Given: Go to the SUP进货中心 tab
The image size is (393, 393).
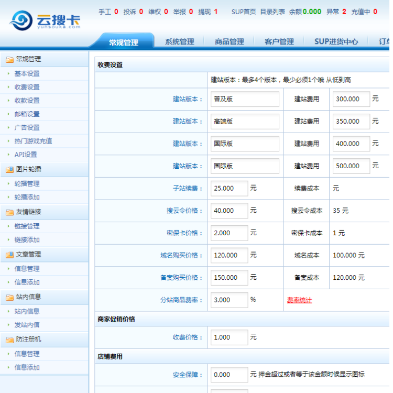Looking at the screenshot, I should pos(336,41).
